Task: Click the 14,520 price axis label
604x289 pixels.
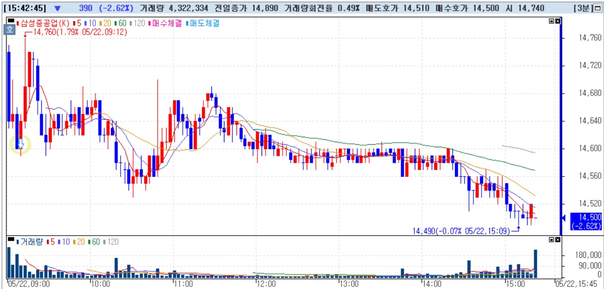Action: tap(589, 204)
